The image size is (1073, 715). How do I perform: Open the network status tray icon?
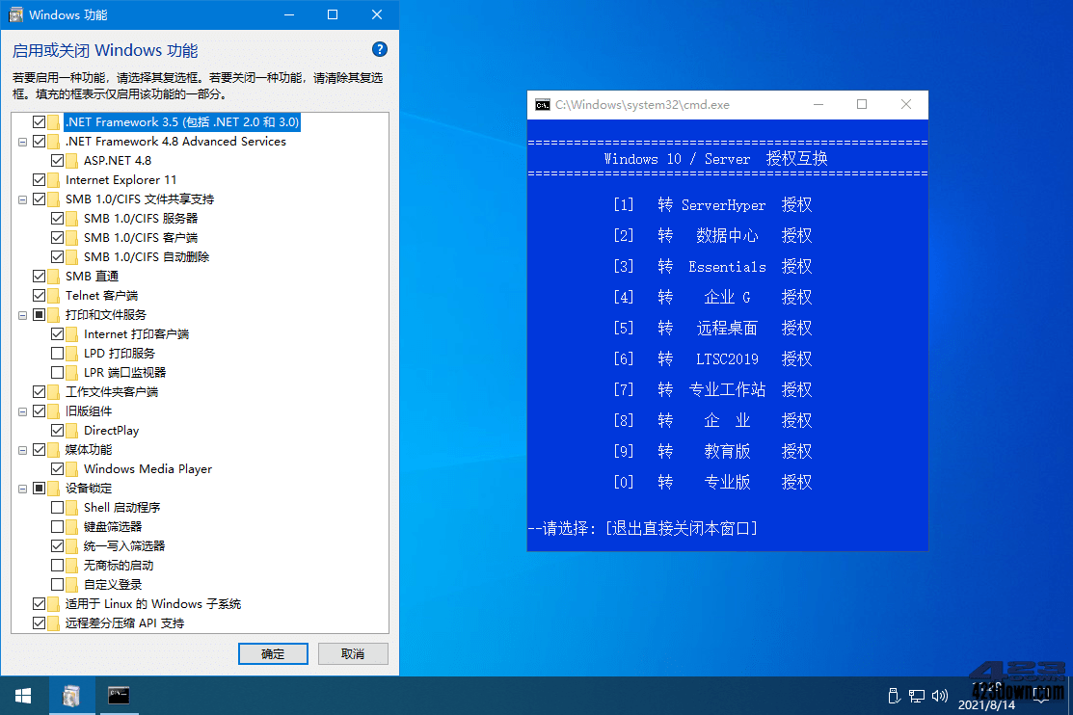(917, 695)
